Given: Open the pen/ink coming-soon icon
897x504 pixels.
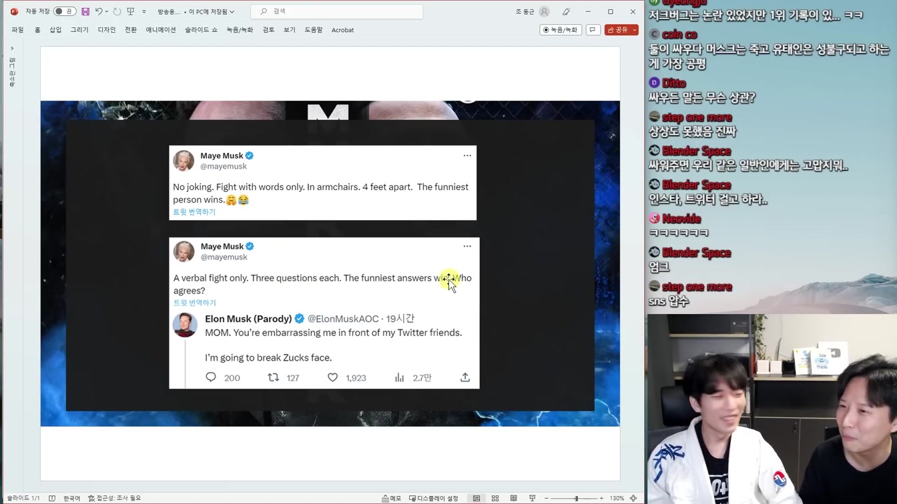Looking at the screenshot, I should (566, 11).
